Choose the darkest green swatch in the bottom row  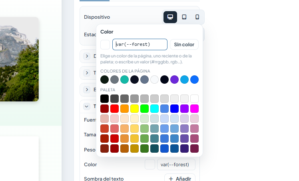point(145,148)
